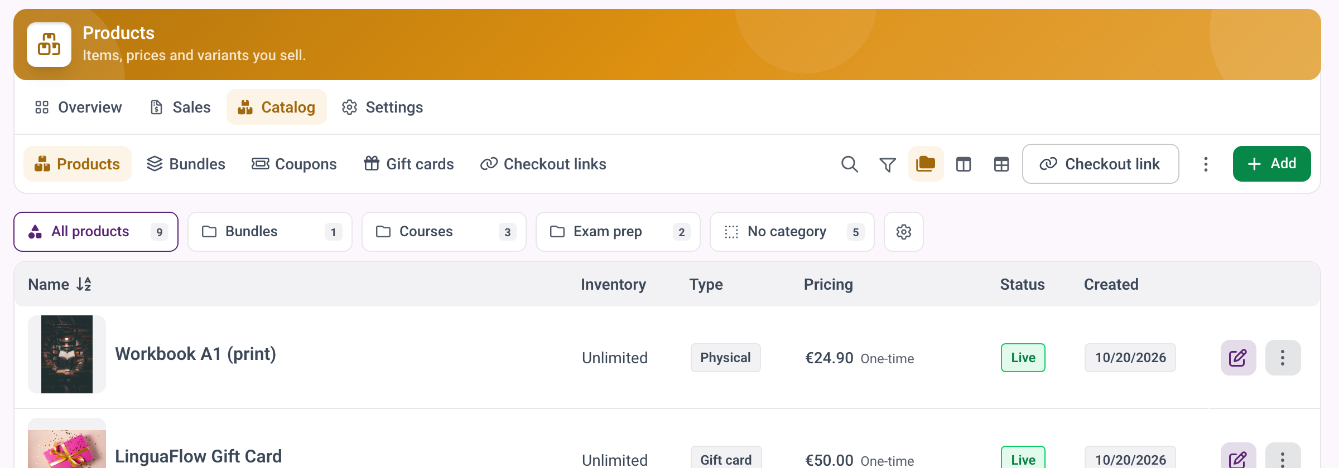Filter by the No category chip
Screen dimensions: 1339x468
pyautogui.click(x=792, y=232)
